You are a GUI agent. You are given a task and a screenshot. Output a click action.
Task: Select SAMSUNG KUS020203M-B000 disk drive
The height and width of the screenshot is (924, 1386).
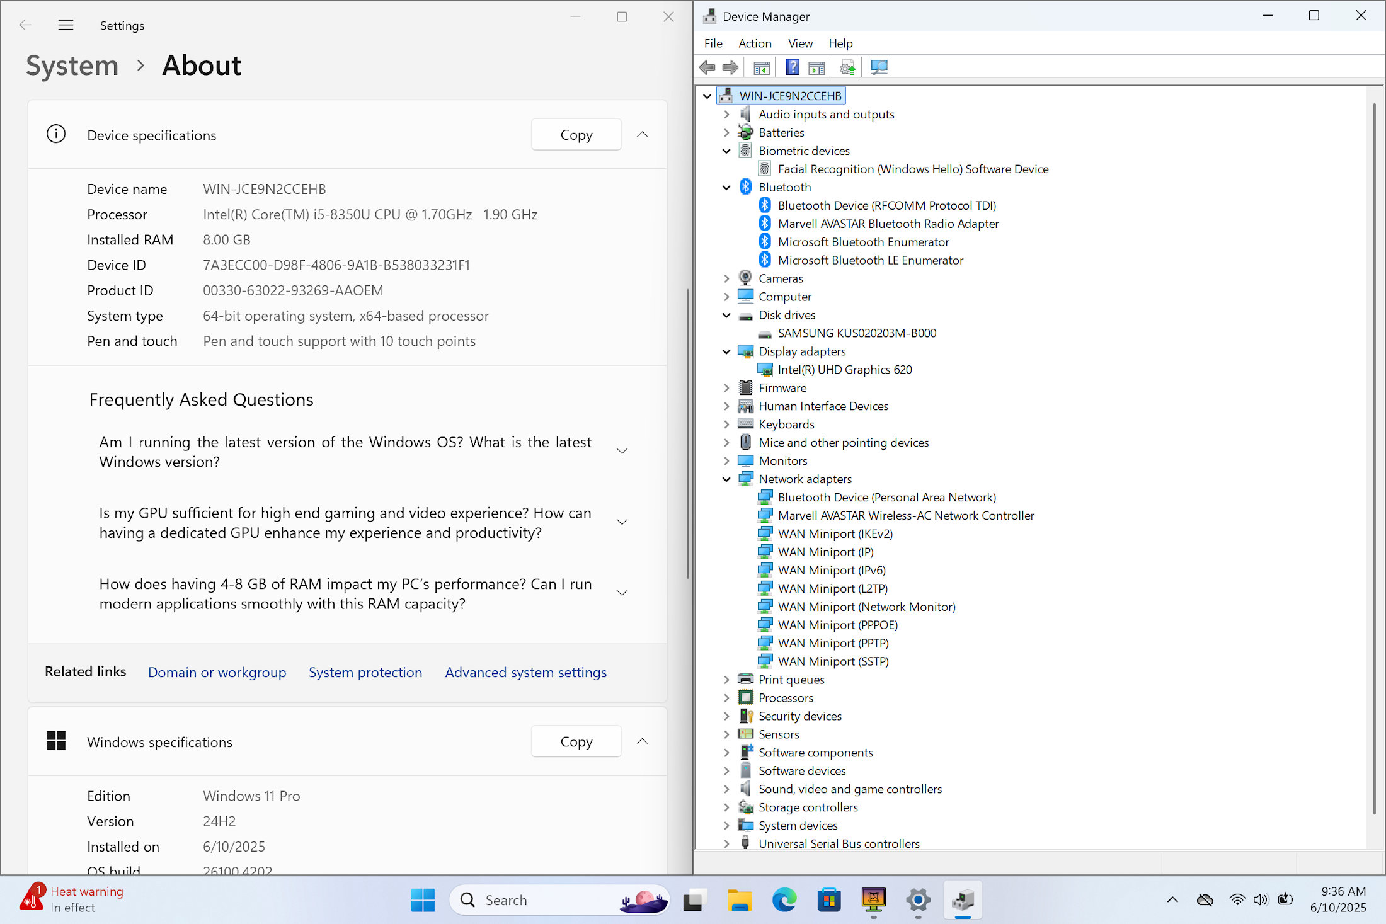857,333
